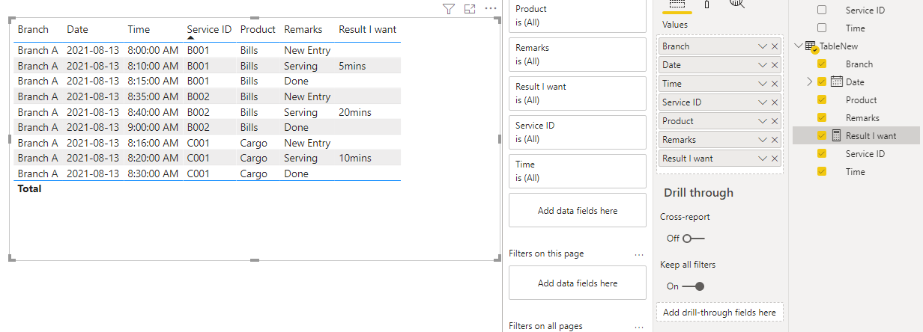Click the visual filter funnel icon

point(448,9)
